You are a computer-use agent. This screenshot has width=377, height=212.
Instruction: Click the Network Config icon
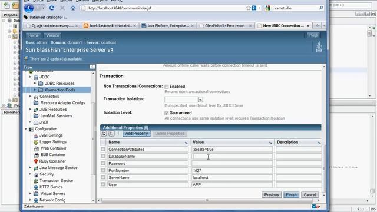pos(36,200)
